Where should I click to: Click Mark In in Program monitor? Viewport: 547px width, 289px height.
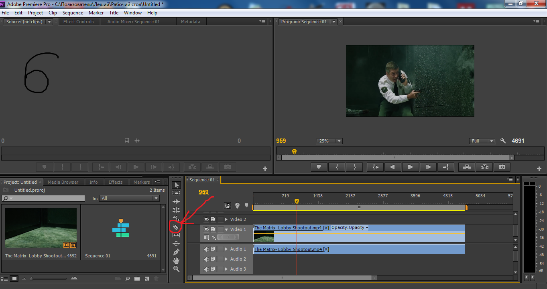337,167
